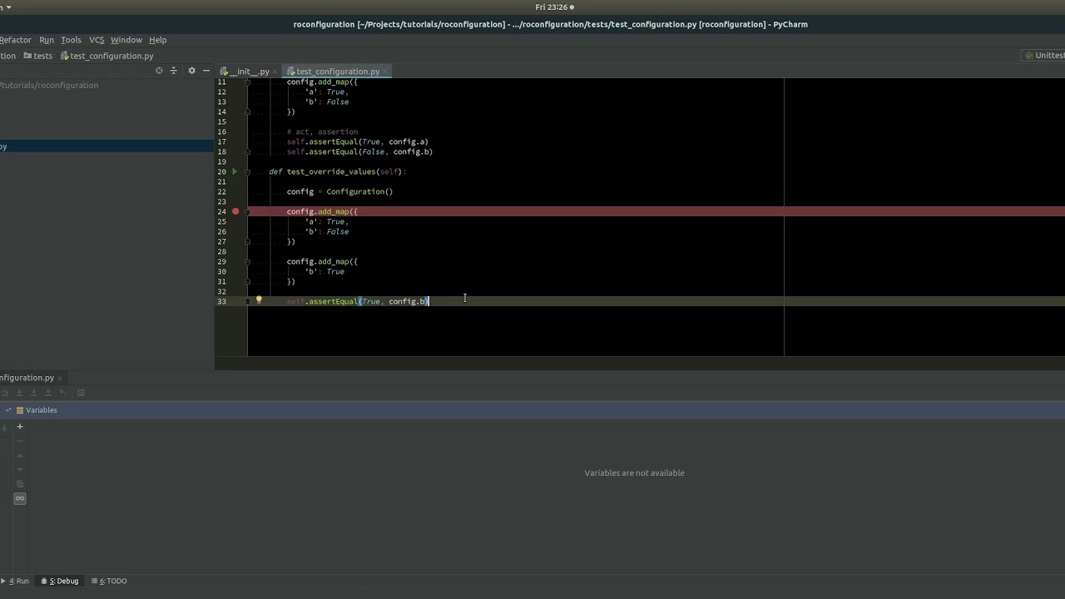Viewport: 1065px width, 599px height.
Task: Select the highlighted file row in Project tree
Action: point(106,146)
